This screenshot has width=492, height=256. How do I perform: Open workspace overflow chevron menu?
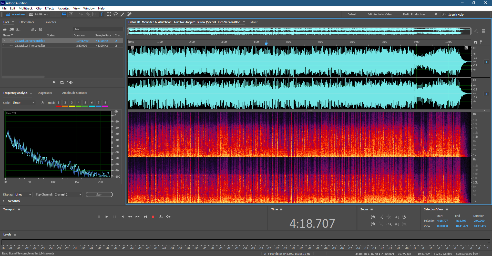tap(436, 14)
